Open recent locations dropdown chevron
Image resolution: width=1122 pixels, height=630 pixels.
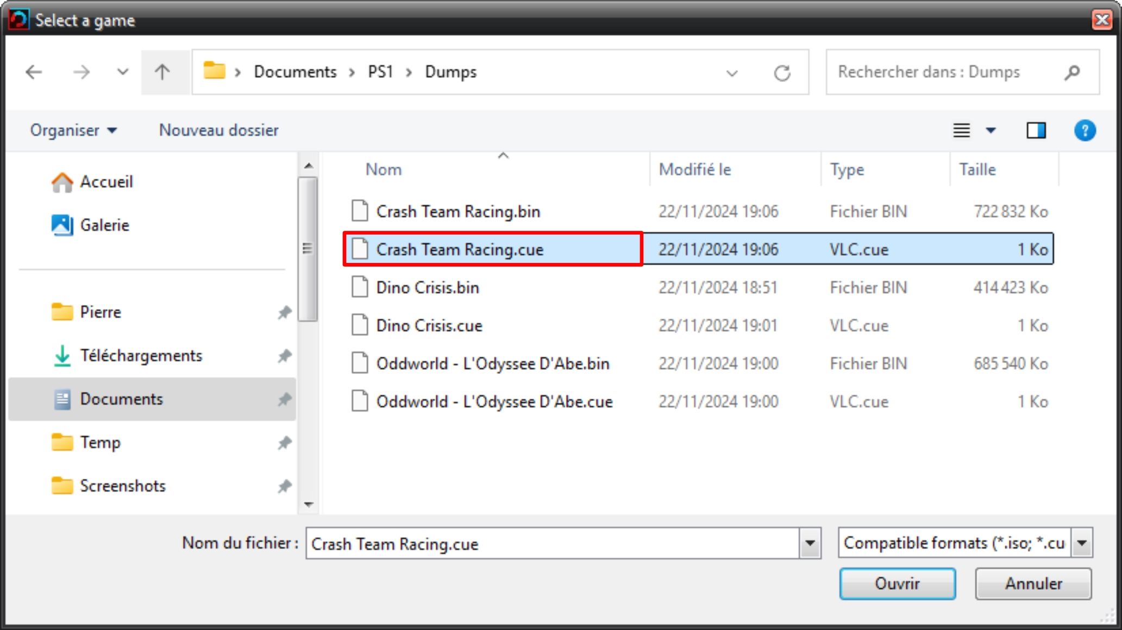tap(123, 72)
